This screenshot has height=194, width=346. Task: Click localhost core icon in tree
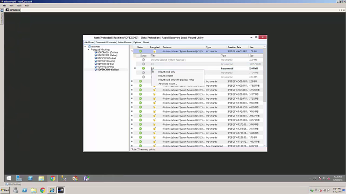(x=89, y=47)
